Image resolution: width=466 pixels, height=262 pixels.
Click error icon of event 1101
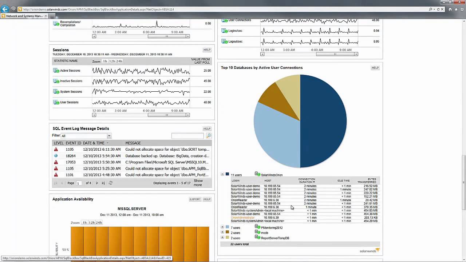point(56,175)
